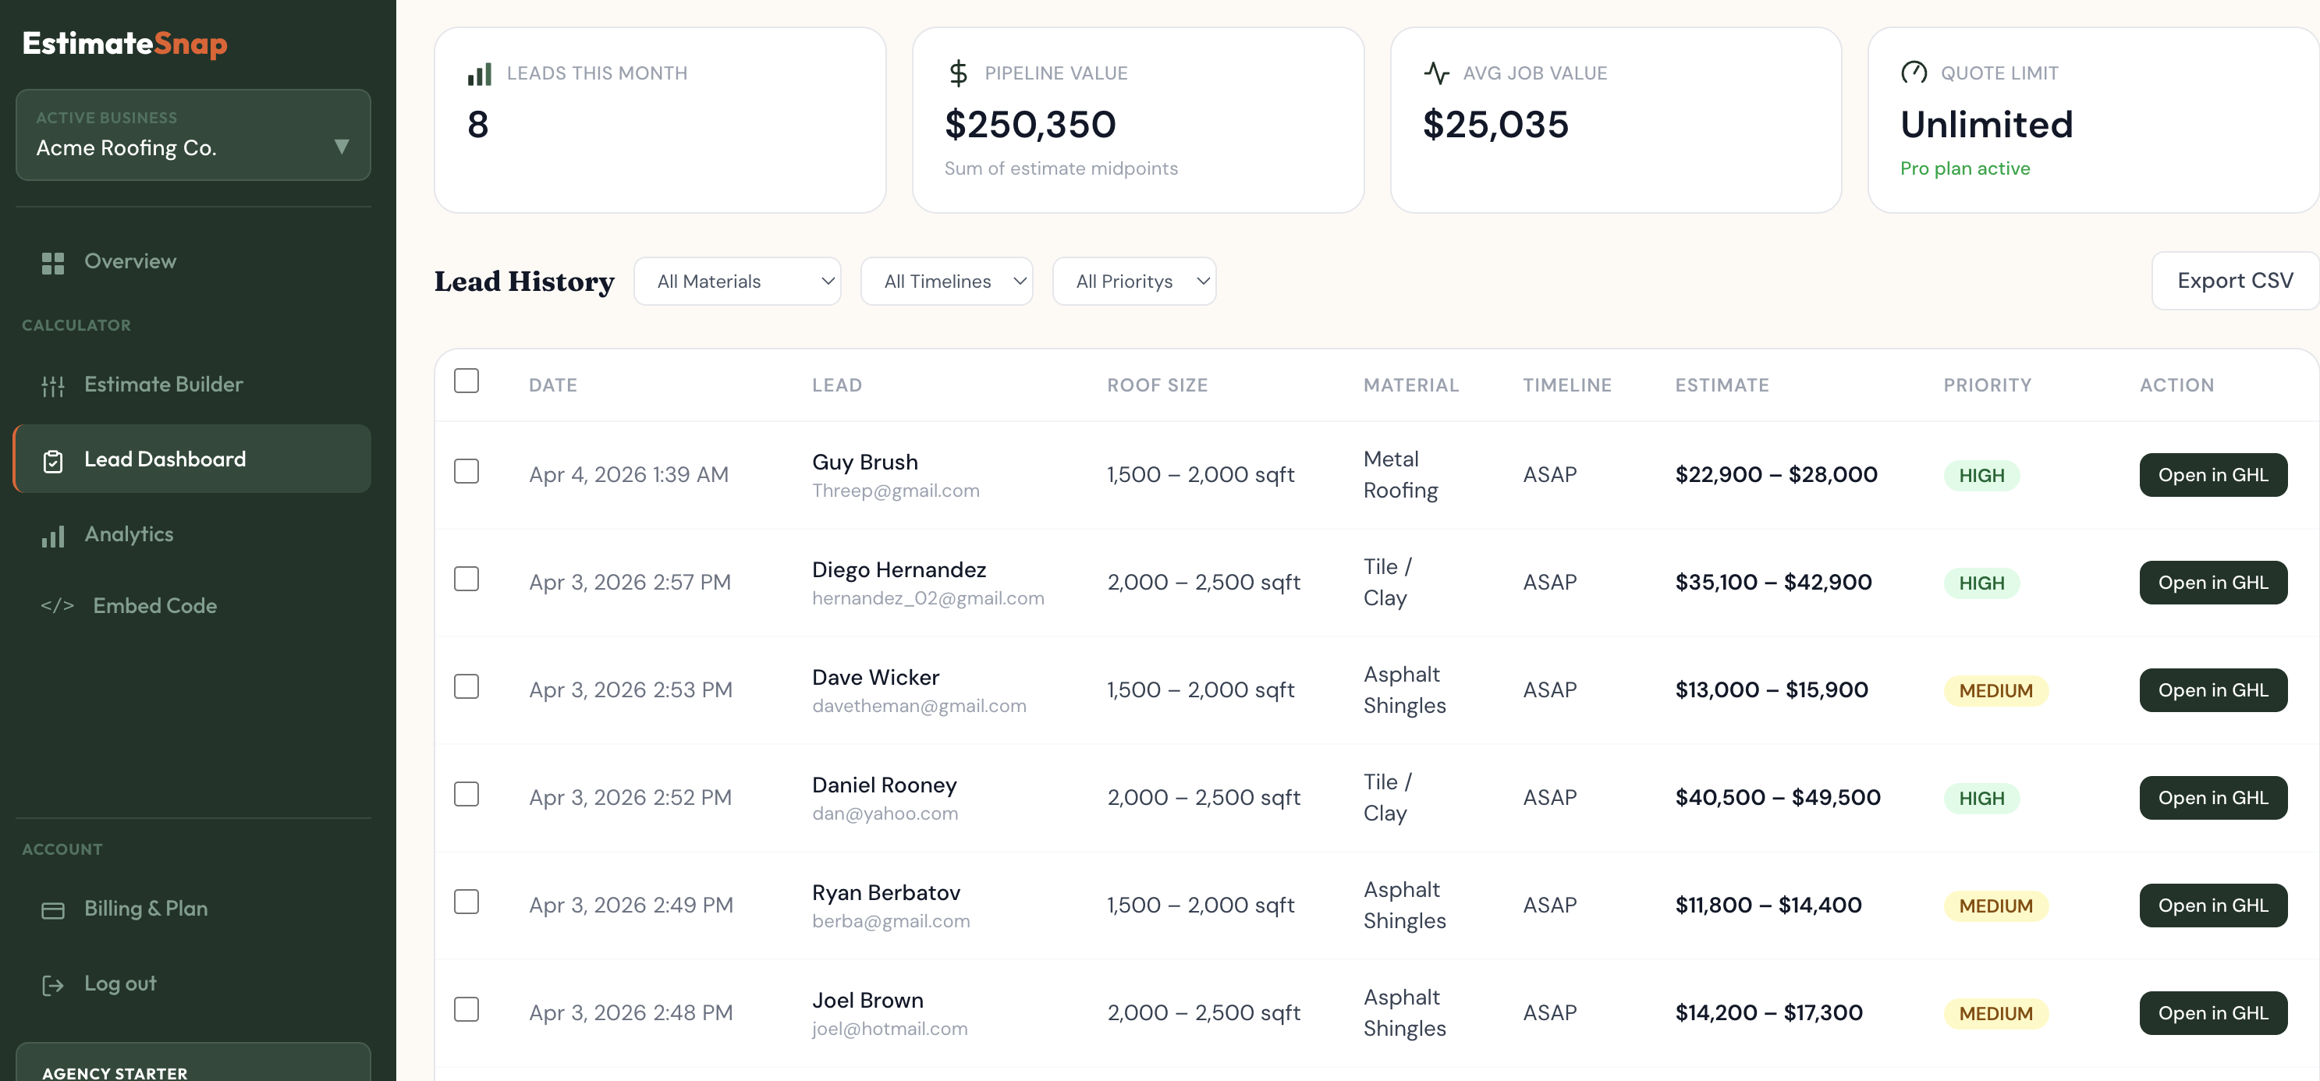This screenshot has height=1081, width=2320.
Task: Check the checkbox next to Daniel Rooney
Action: [x=466, y=794]
